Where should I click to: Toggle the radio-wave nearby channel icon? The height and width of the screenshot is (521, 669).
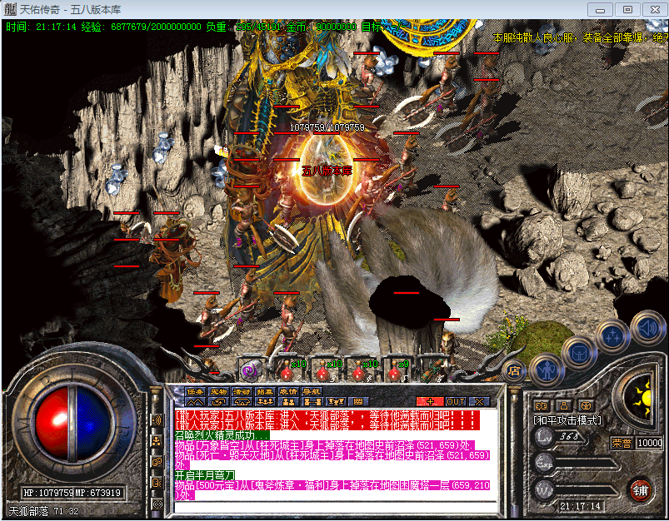coord(157,504)
